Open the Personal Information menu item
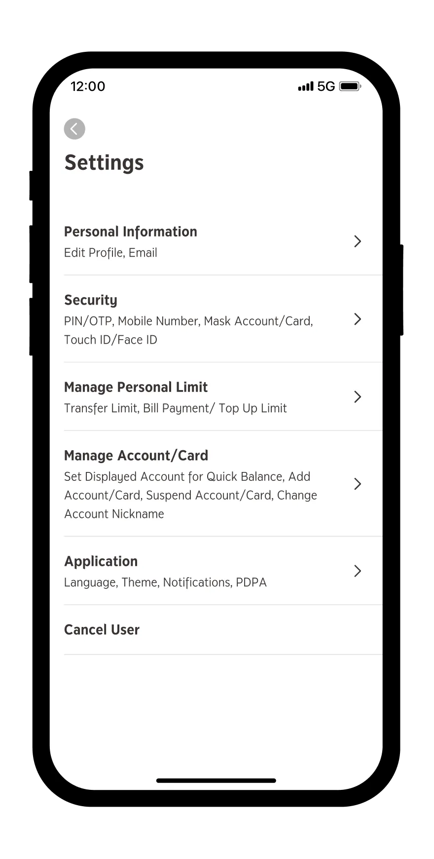 [x=131, y=232]
